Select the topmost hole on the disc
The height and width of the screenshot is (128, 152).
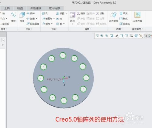63,55
